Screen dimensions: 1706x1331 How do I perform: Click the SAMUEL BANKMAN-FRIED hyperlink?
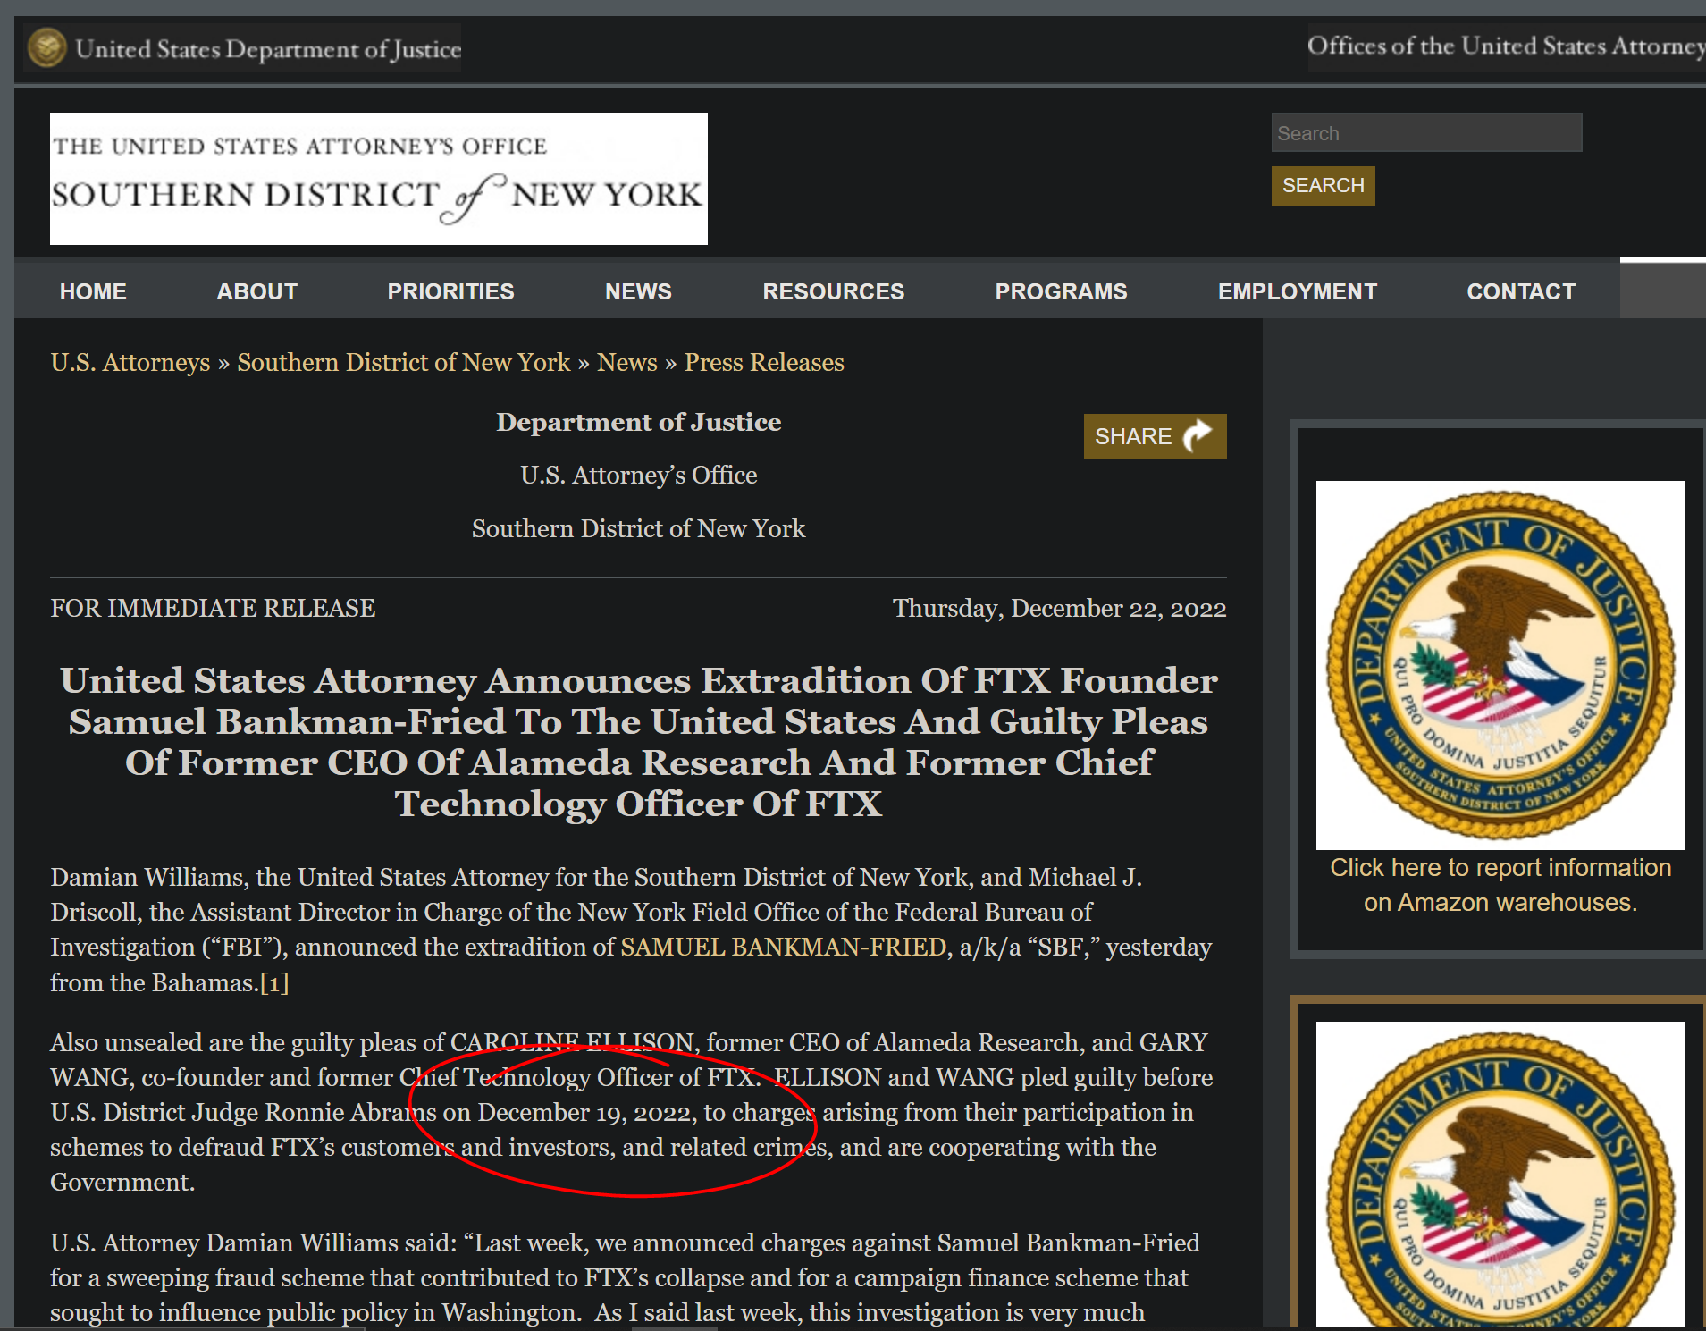(x=783, y=947)
